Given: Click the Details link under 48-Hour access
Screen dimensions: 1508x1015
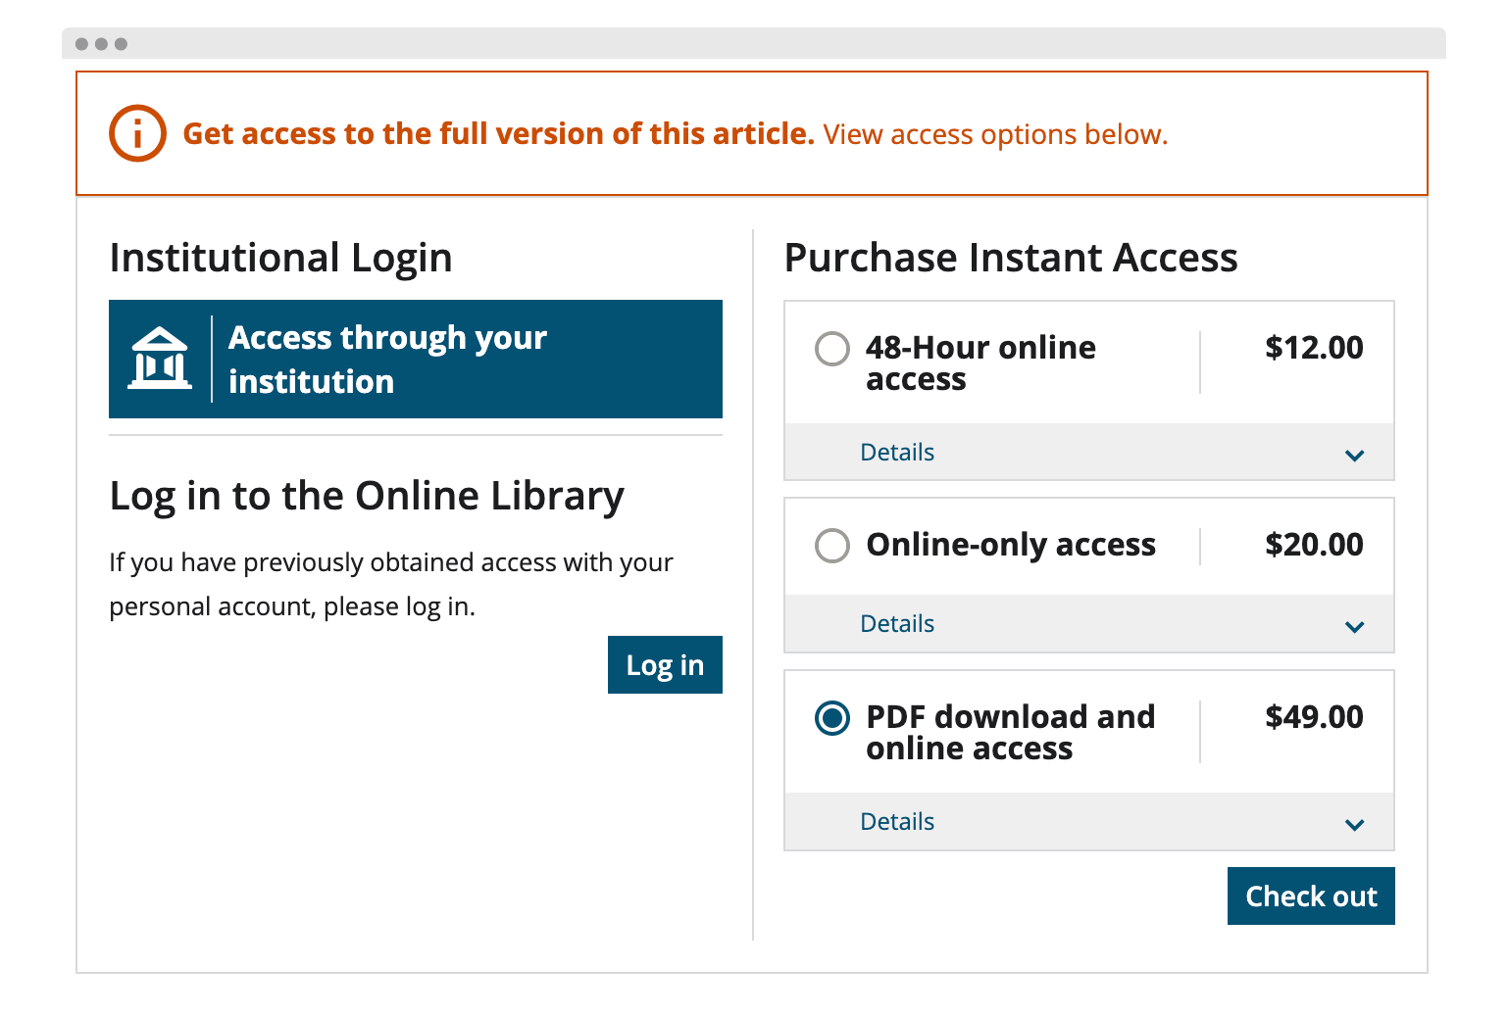Looking at the screenshot, I should [896, 452].
